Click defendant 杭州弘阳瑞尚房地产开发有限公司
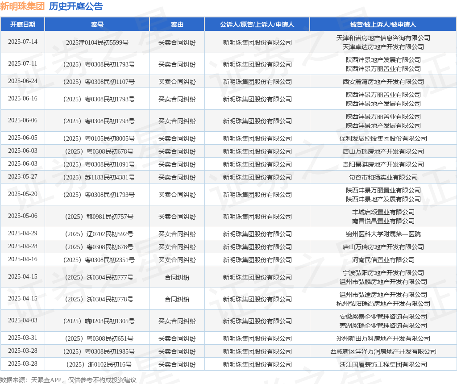 (383, 304)
